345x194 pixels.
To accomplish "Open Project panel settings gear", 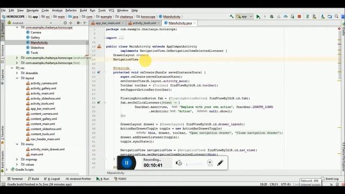I will point(79,23).
